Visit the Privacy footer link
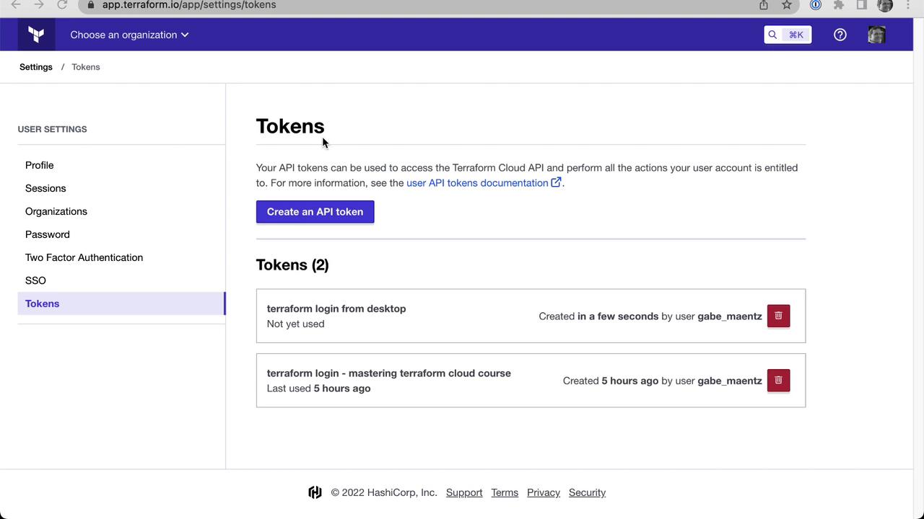Image resolution: width=924 pixels, height=519 pixels. [544, 492]
